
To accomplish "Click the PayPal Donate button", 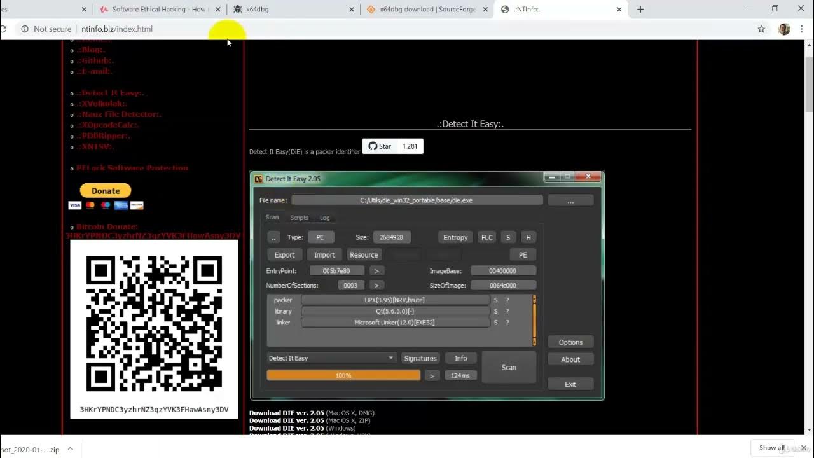I will tap(106, 191).
